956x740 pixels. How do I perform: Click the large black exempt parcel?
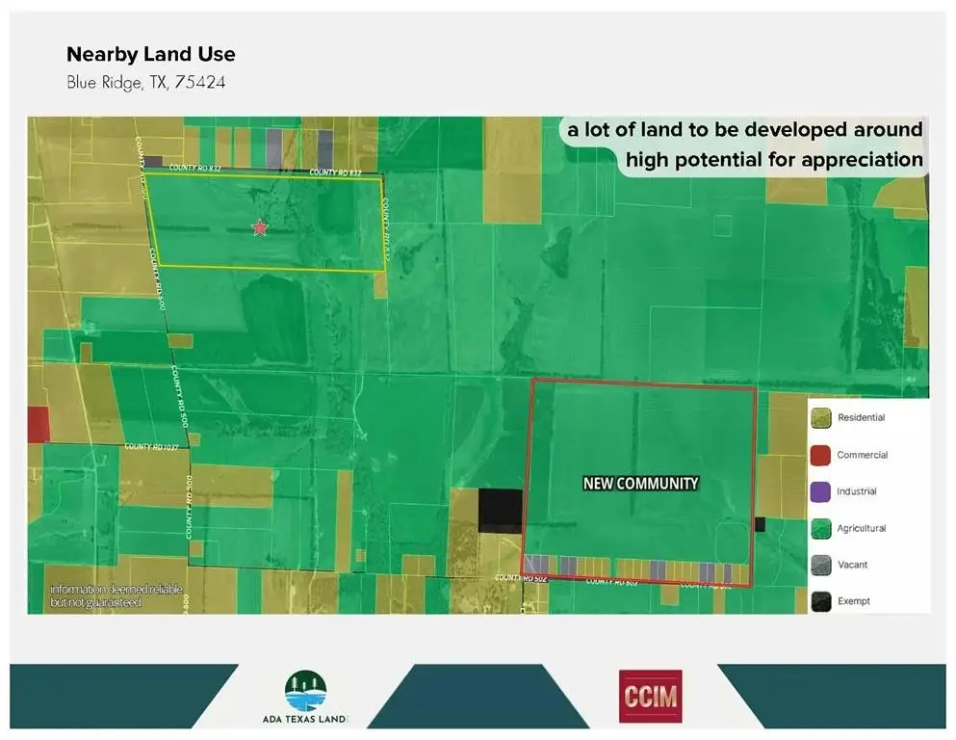point(500,510)
